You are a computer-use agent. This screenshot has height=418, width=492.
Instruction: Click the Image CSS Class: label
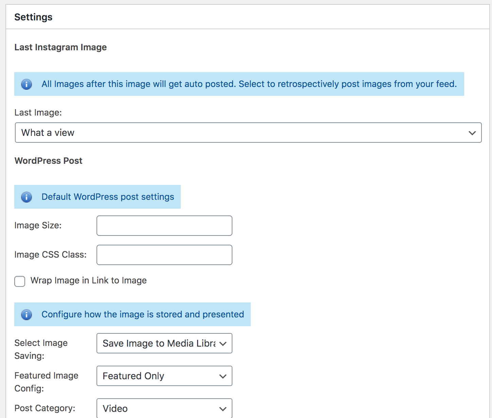click(51, 255)
